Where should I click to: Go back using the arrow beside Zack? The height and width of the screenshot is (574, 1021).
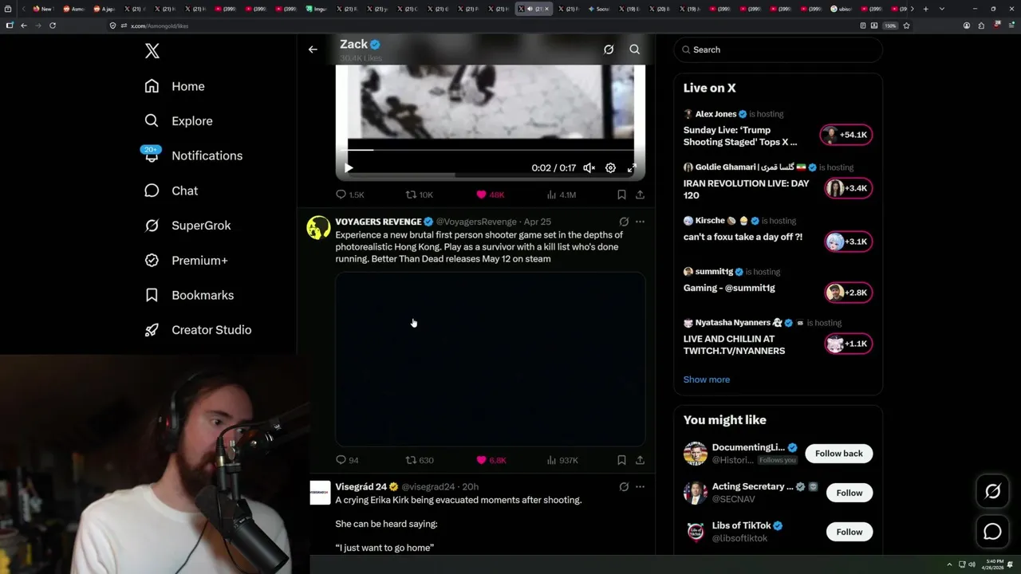313,49
